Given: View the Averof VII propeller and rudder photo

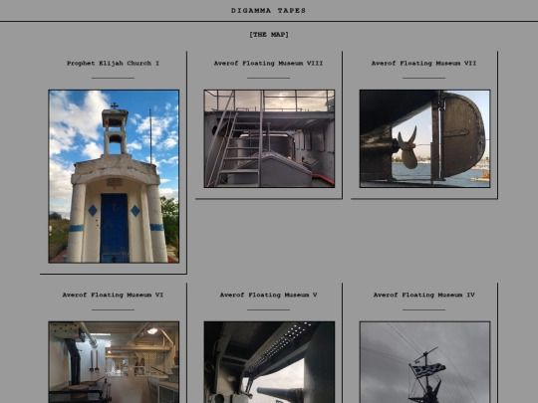Looking at the screenshot, I should tap(424, 138).
